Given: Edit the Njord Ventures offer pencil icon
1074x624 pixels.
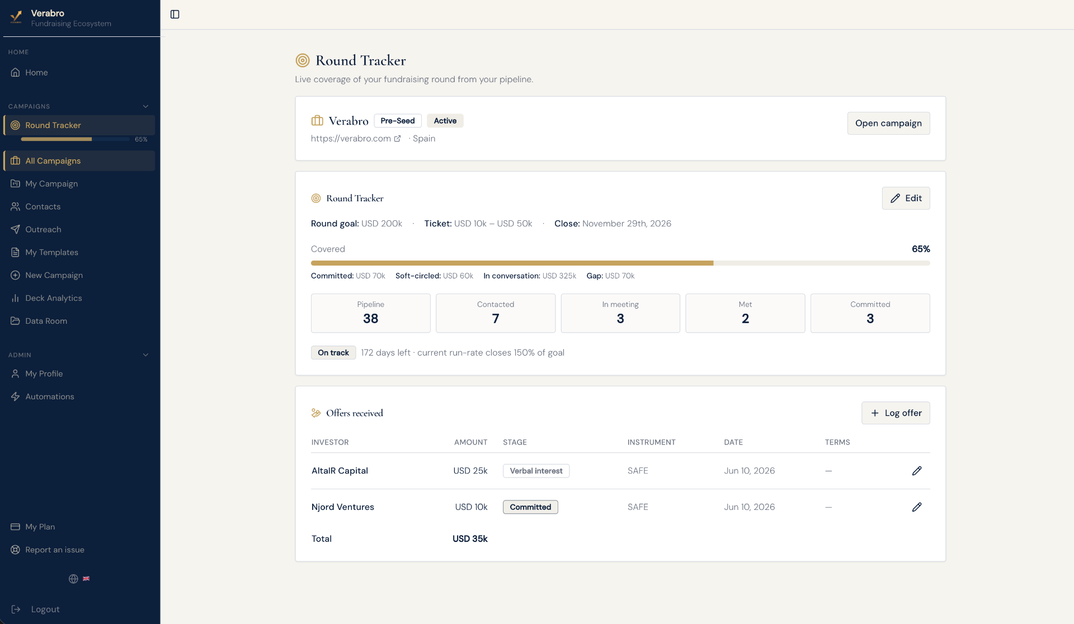Looking at the screenshot, I should coord(917,508).
